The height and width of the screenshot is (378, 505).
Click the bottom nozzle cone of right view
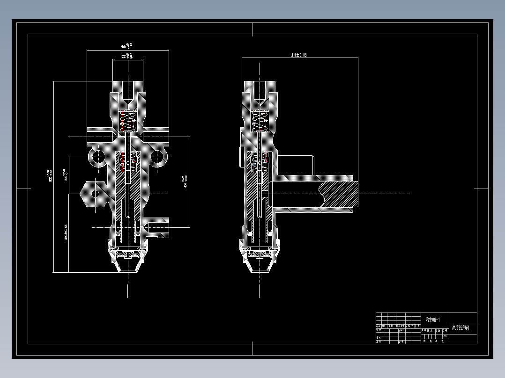pyautogui.click(x=259, y=267)
